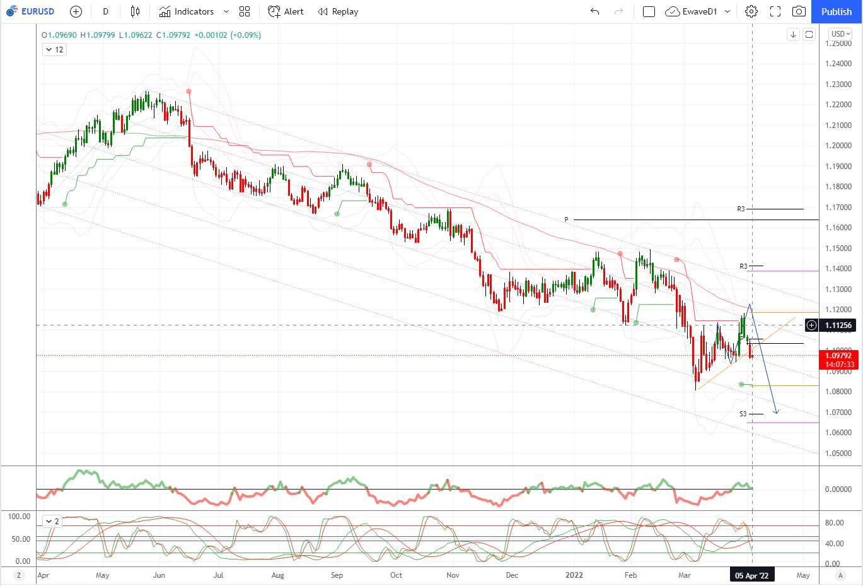Viewport: 863px width, 586px height.
Task: Click the blue projection arrowhead near 1.07000
Action: (x=776, y=411)
